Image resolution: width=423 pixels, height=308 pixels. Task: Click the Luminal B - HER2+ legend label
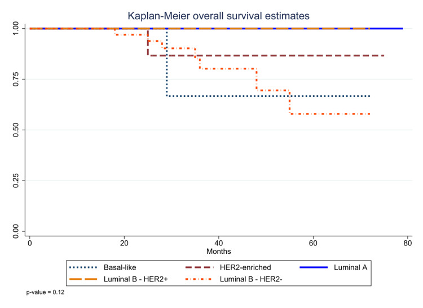[x=136, y=279]
